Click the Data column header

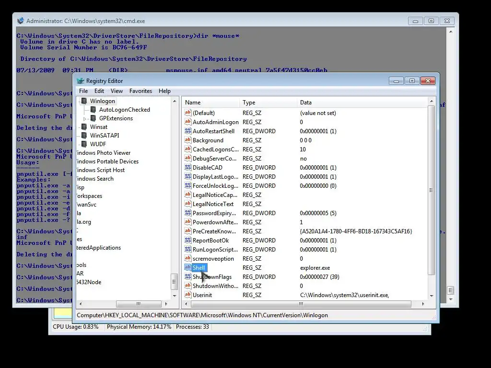[362, 103]
